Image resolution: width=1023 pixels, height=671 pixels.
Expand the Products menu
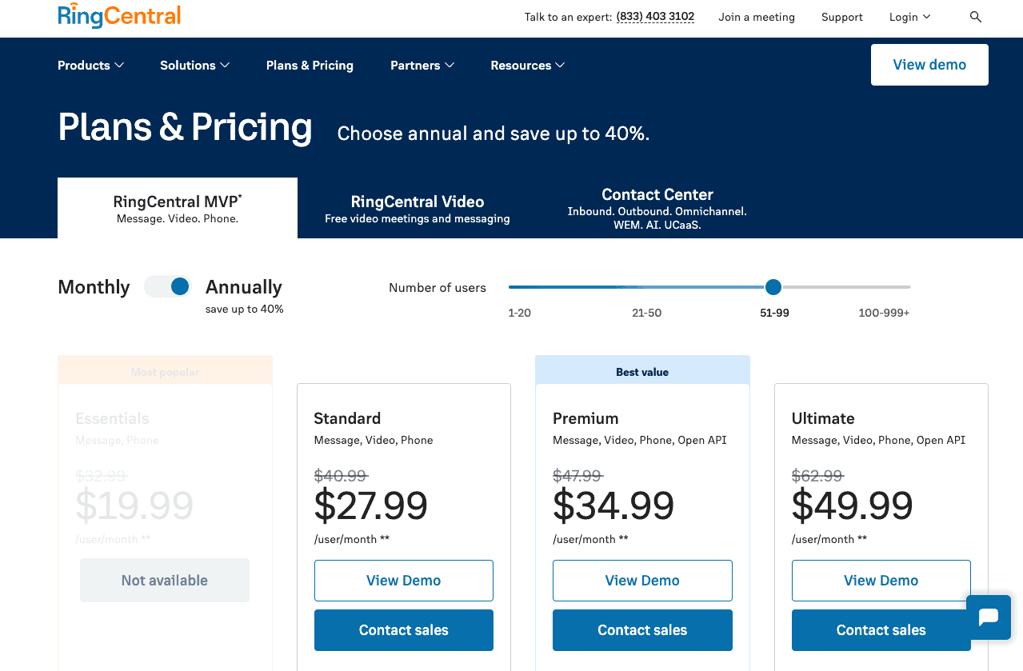(90, 66)
